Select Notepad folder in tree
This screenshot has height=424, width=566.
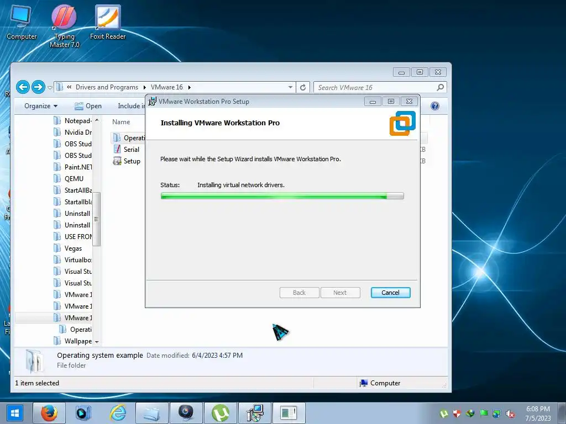[72, 121]
